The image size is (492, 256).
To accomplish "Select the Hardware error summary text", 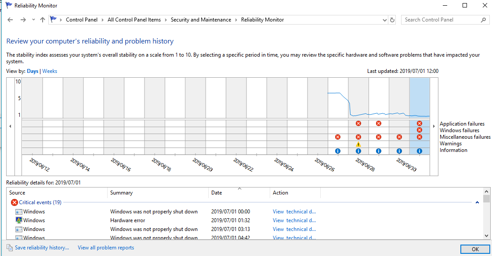I will [128, 220].
